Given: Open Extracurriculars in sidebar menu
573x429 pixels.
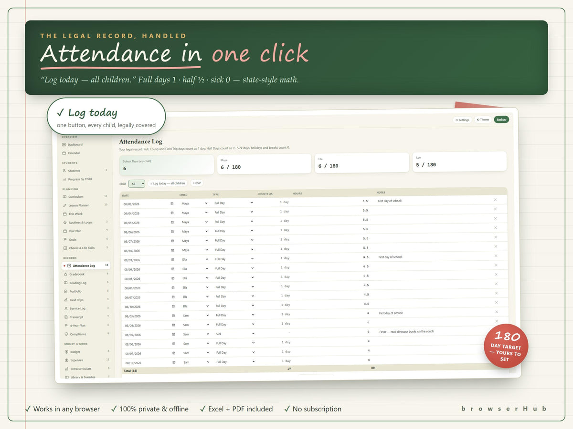Looking at the screenshot, I should click(x=80, y=368).
